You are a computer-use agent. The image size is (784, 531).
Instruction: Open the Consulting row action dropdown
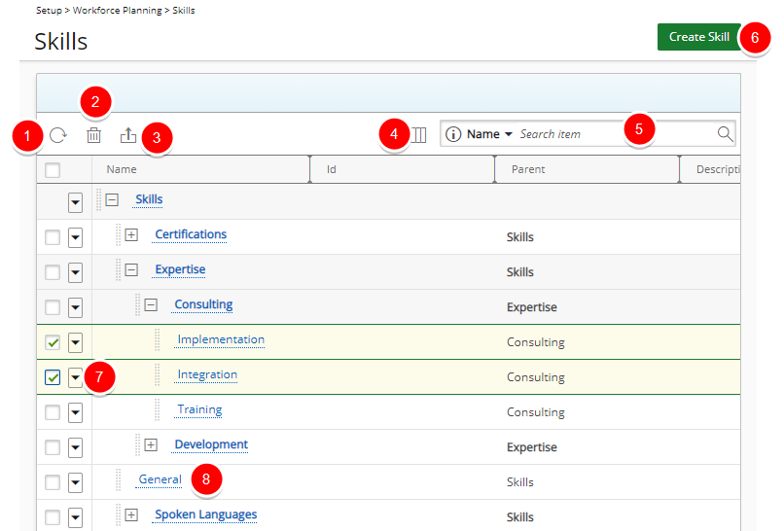click(x=76, y=307)
